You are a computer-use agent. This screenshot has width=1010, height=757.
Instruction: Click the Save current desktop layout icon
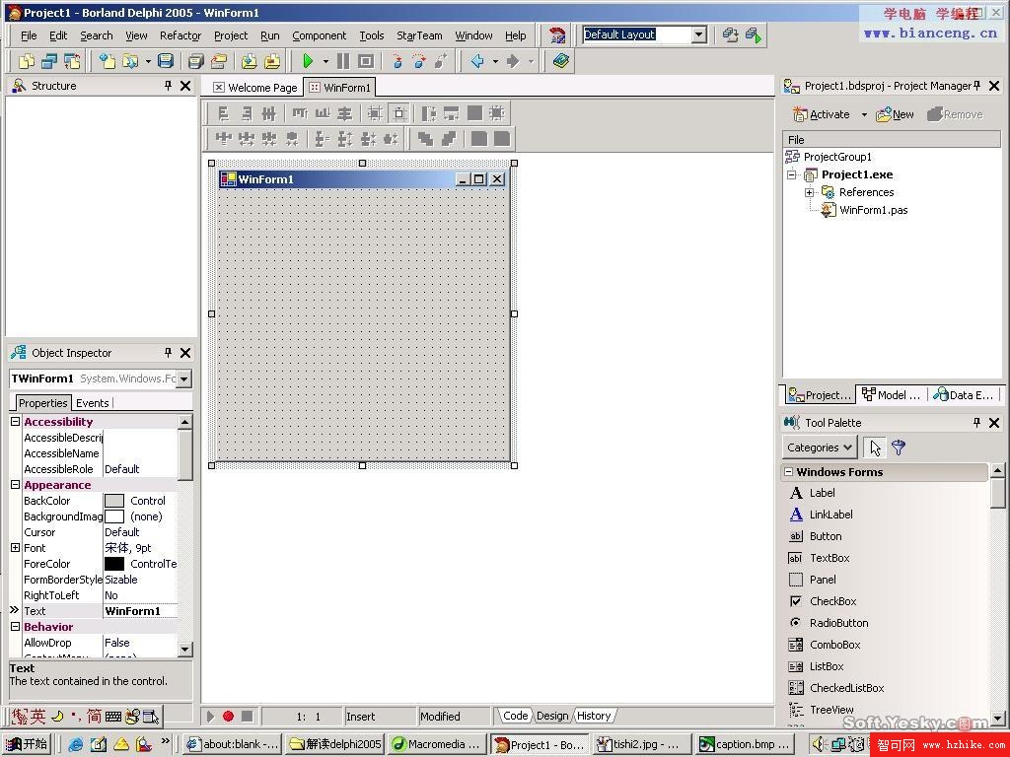730,34
